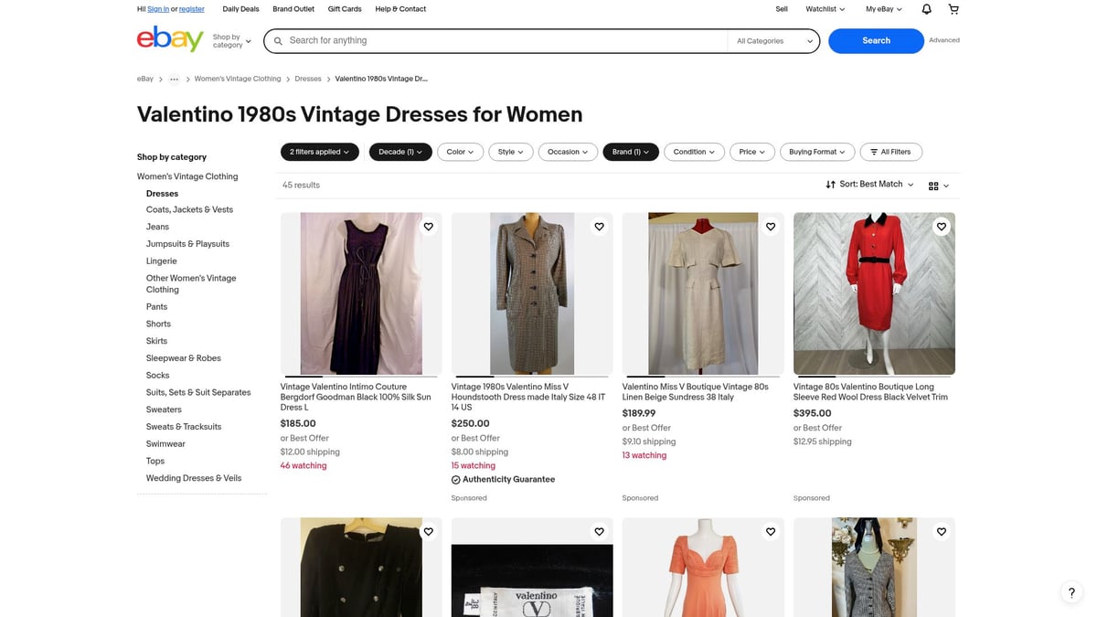This screenshot has width=1097, height=617.
Task: Click the Sign in link
Action: click(158, 9)
